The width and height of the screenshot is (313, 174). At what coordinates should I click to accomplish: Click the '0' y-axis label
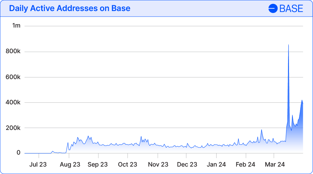19,153
